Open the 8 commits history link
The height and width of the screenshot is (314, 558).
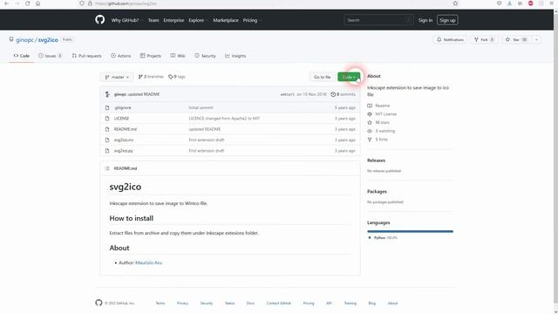[343, 94]
